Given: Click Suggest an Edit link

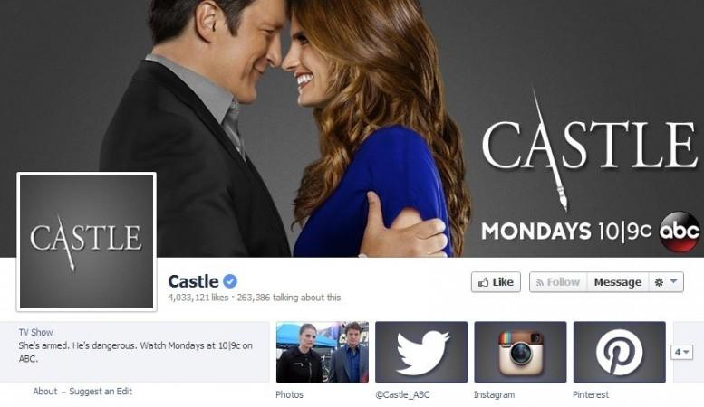Looking at the screenshot, I should click(101, 392).
